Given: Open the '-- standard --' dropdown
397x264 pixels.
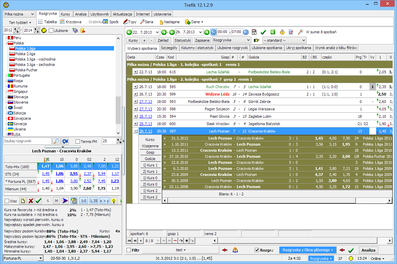Looking at the screenshot, I should (284, 40).
